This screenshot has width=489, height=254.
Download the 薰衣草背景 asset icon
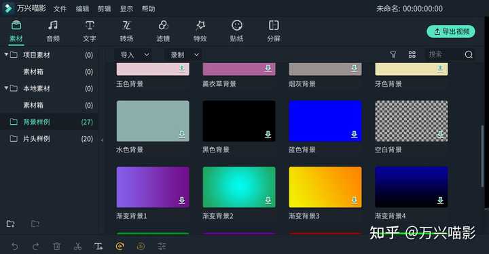[268, 68]
